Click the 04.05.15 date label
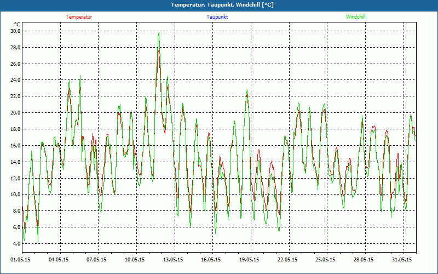 (59, 260)
